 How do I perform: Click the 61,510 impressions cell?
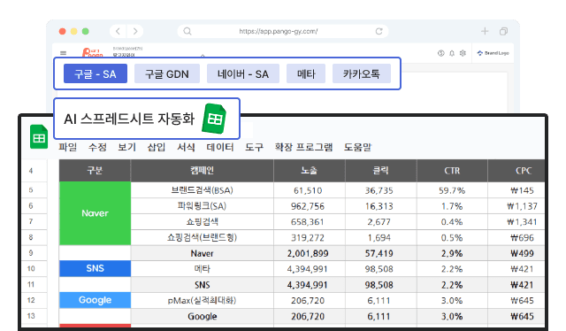point(310,190)
